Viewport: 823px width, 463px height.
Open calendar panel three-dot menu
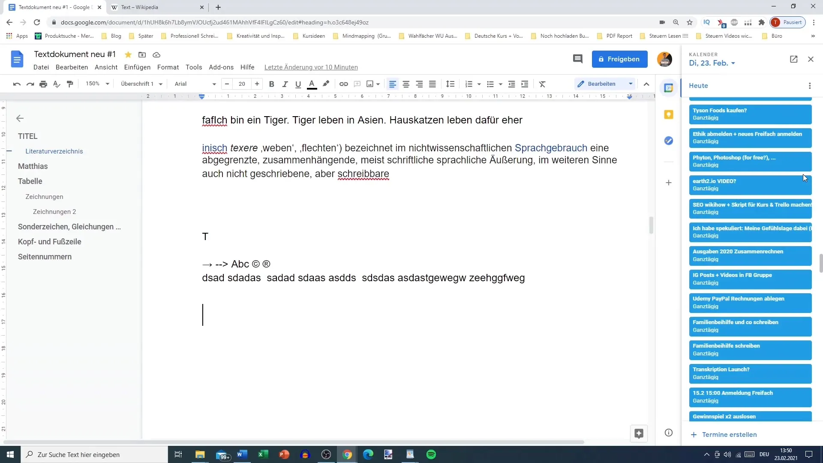(810, 86)
